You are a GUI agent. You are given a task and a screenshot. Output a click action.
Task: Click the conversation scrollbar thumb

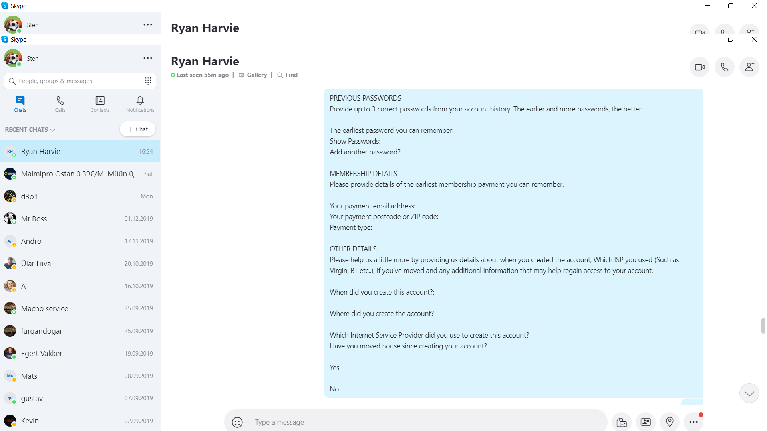point(763,326)
